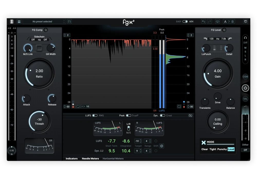Click the main plugin power bypass button
This screenshot has height=179, width=257.
pos(245,88)
